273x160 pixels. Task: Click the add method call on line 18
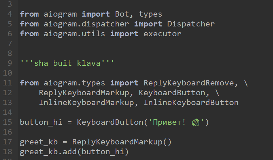[x=70, y=152]
